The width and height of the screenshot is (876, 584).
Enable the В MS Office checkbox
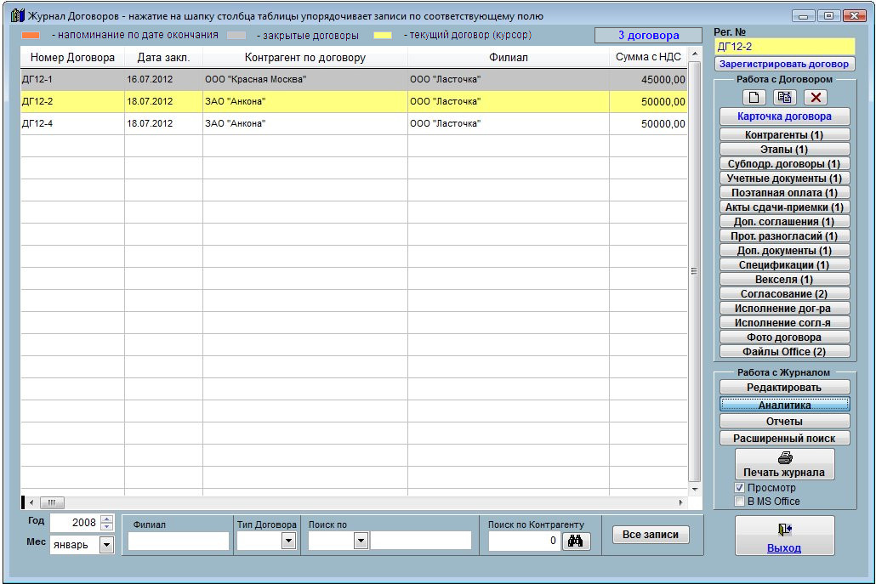pyautogui.click(x=739, y=502)
